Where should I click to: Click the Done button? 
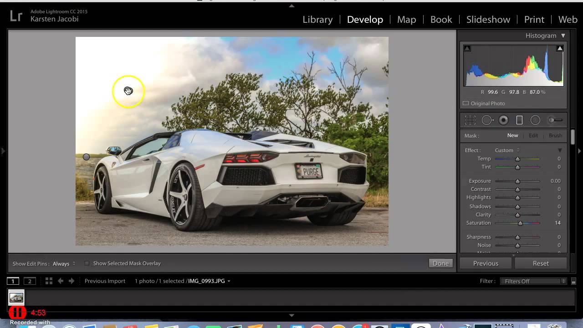pos(441,263)
